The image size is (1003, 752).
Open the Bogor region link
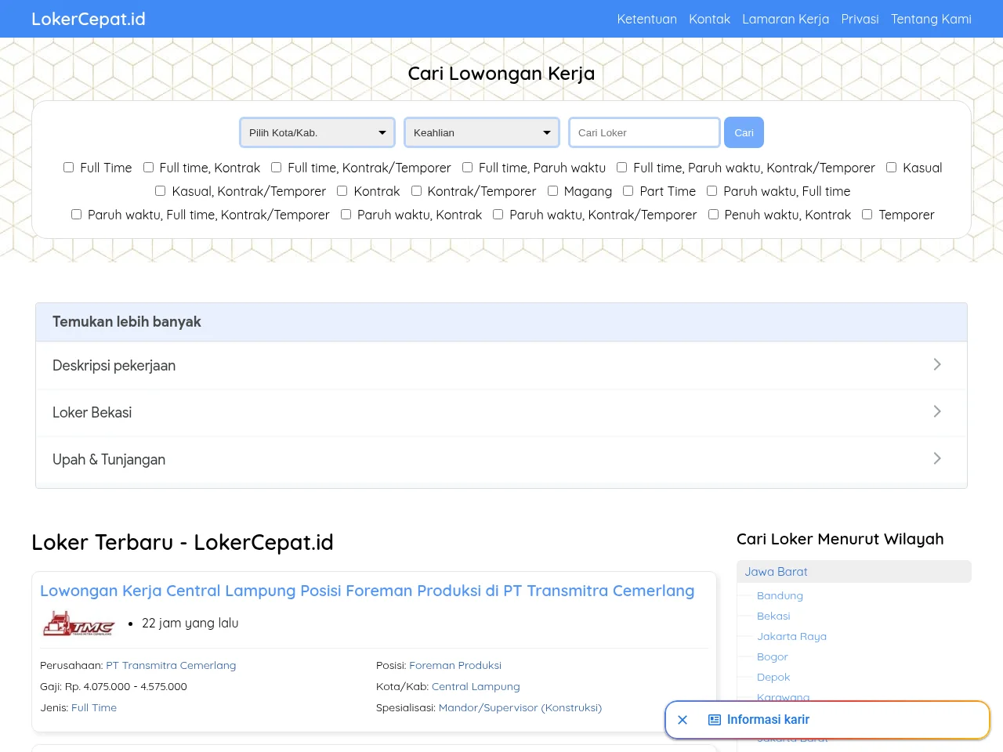pos(772,656)
